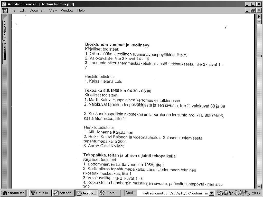263x197 pixels.
Task: Open the PhotoLi... taskbar application
Action: click(x=110, y=193)
